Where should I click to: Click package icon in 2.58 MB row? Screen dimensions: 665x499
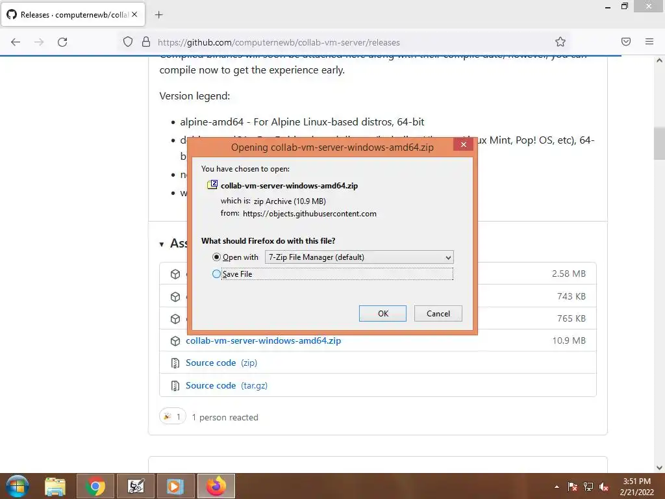point(175,274)
